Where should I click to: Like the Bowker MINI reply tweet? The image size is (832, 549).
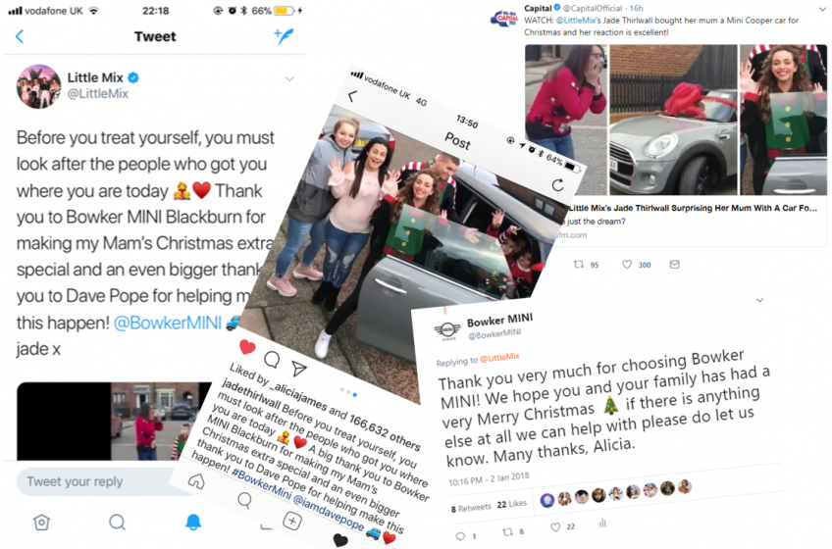[x=555, y=527]
